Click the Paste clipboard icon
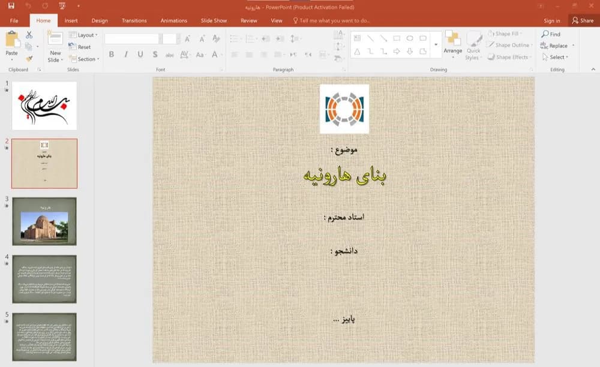Screen dimensions: 600x367 (12, 39)
